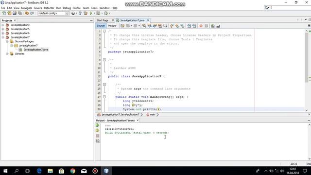Collapse javadoc fold at line 14
The width and height of the screenshot is (311, 175).
[104, 85]
